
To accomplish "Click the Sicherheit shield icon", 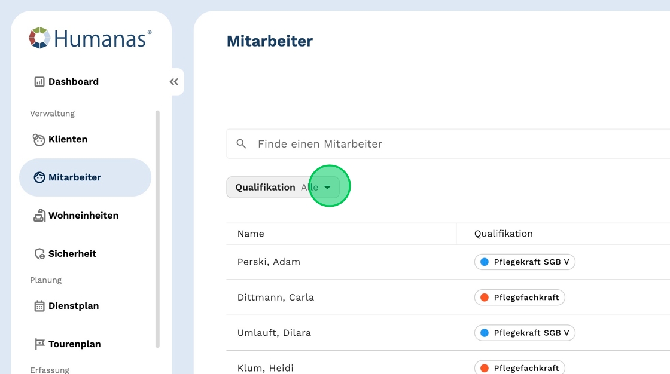I will tap(39, 254).
